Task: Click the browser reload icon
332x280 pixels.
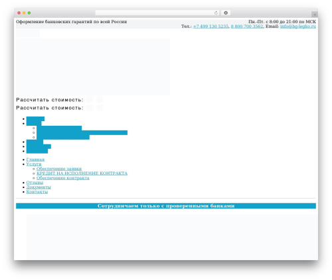Action: [216, 13]
